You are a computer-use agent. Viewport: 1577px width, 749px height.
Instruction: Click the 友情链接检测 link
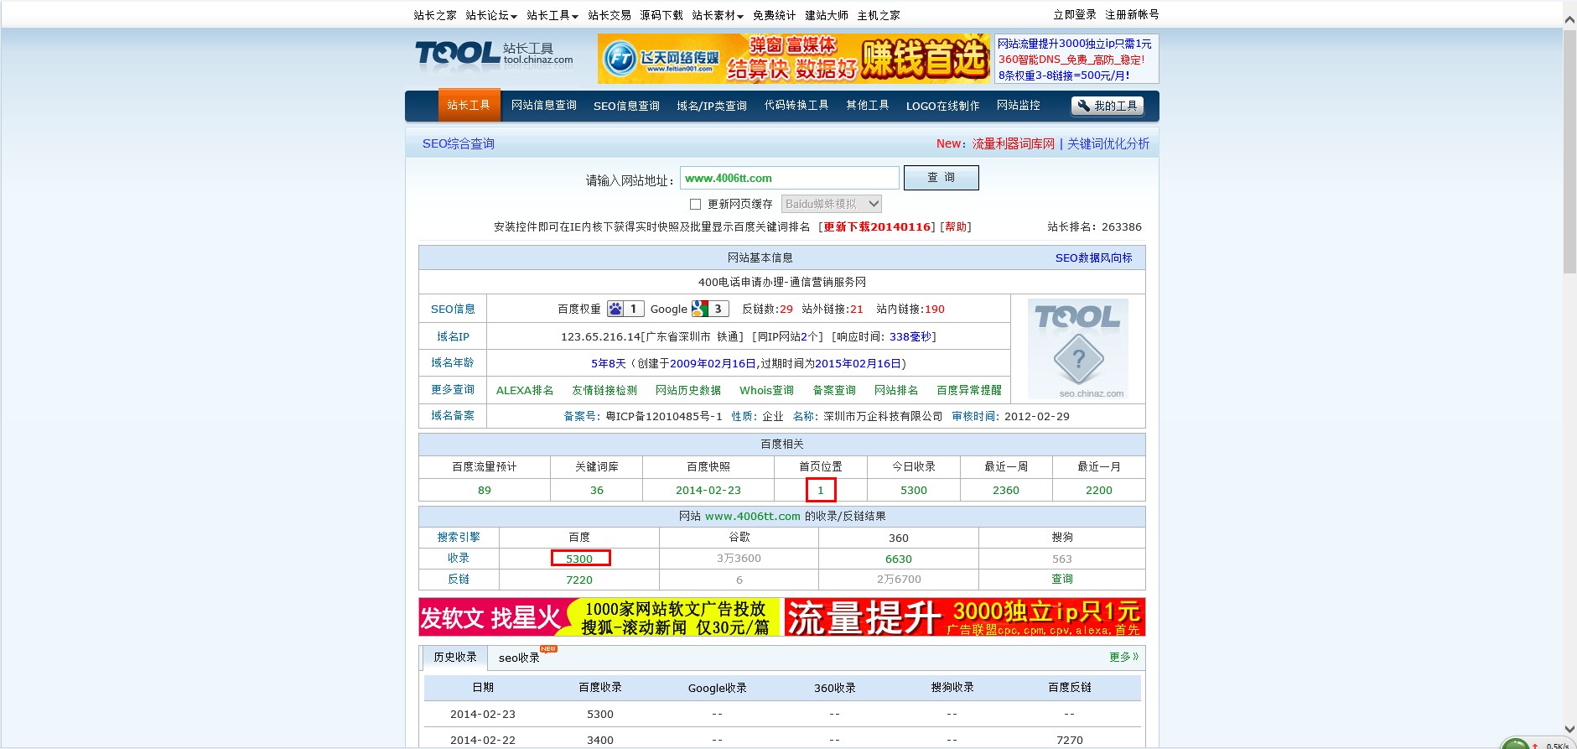604,391
